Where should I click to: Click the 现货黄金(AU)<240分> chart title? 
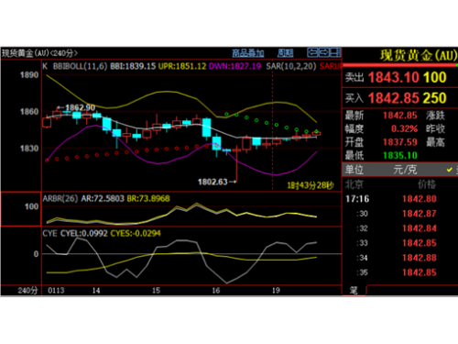(x=39, y=53)
